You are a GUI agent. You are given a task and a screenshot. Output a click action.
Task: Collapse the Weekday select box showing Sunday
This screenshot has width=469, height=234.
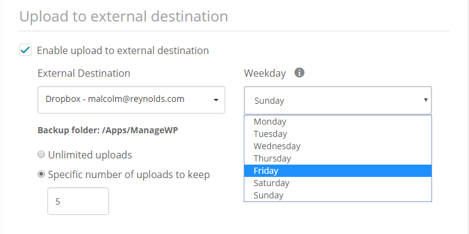[338, 100]
